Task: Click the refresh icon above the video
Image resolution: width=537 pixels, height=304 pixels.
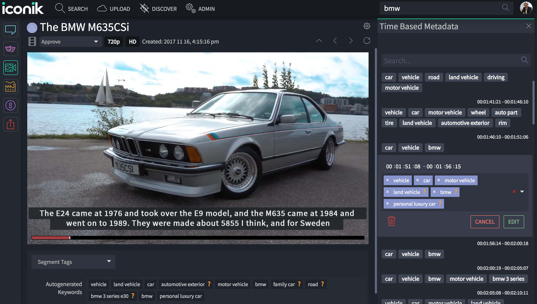Action: (x=367, y=41)
